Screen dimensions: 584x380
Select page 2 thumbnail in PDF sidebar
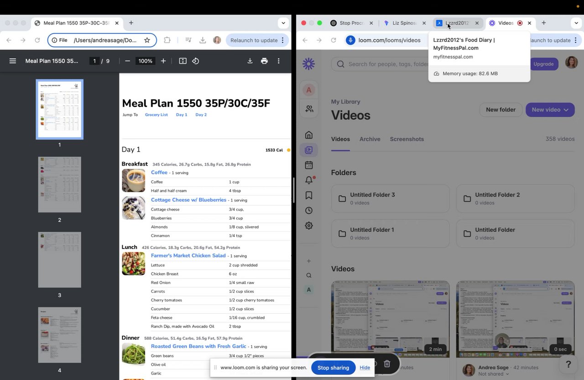[59, 185]
